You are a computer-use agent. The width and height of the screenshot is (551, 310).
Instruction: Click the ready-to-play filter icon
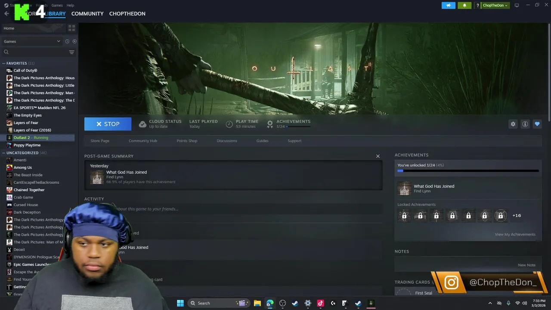(74, 41)
